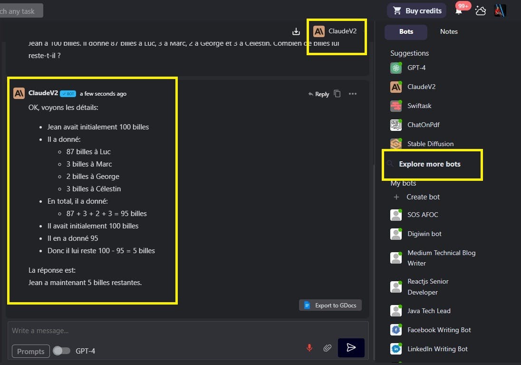Click the weather theme icon in header
This screenshot has height=365, width=521.
(481, 10)
